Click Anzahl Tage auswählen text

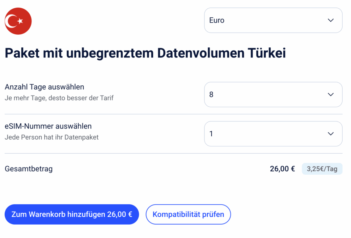44,87
